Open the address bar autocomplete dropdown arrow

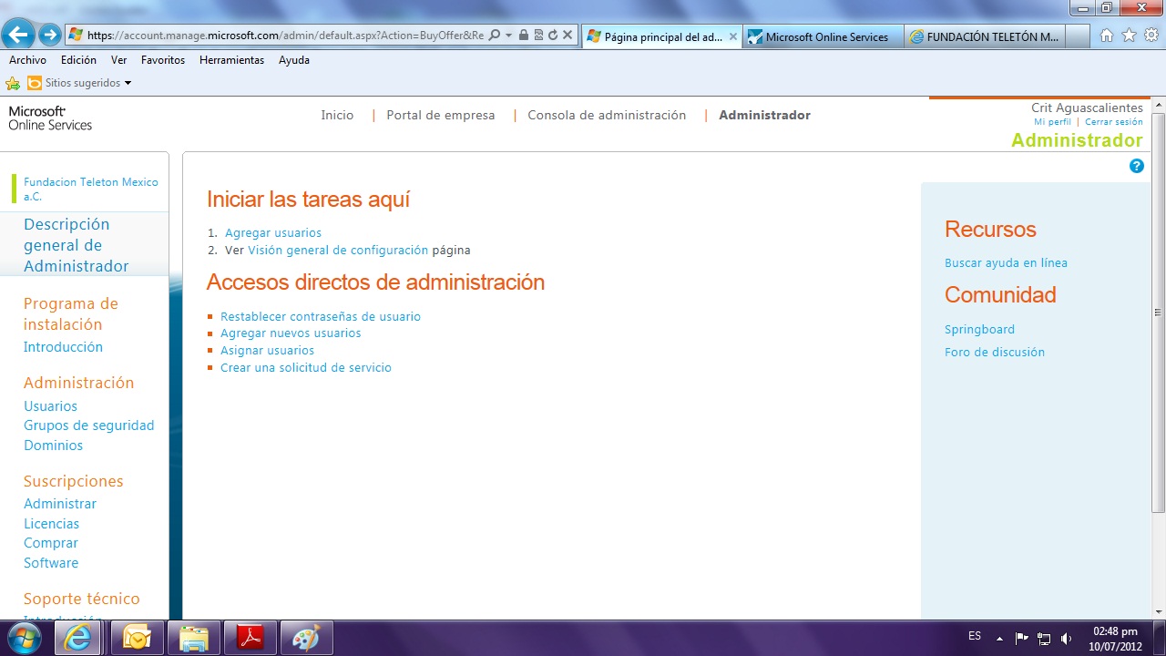click(x=508, y=36)
